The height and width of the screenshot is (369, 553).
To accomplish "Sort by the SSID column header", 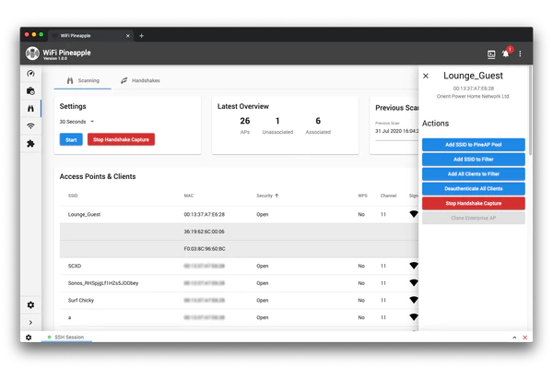I will [x=73, y=196].
